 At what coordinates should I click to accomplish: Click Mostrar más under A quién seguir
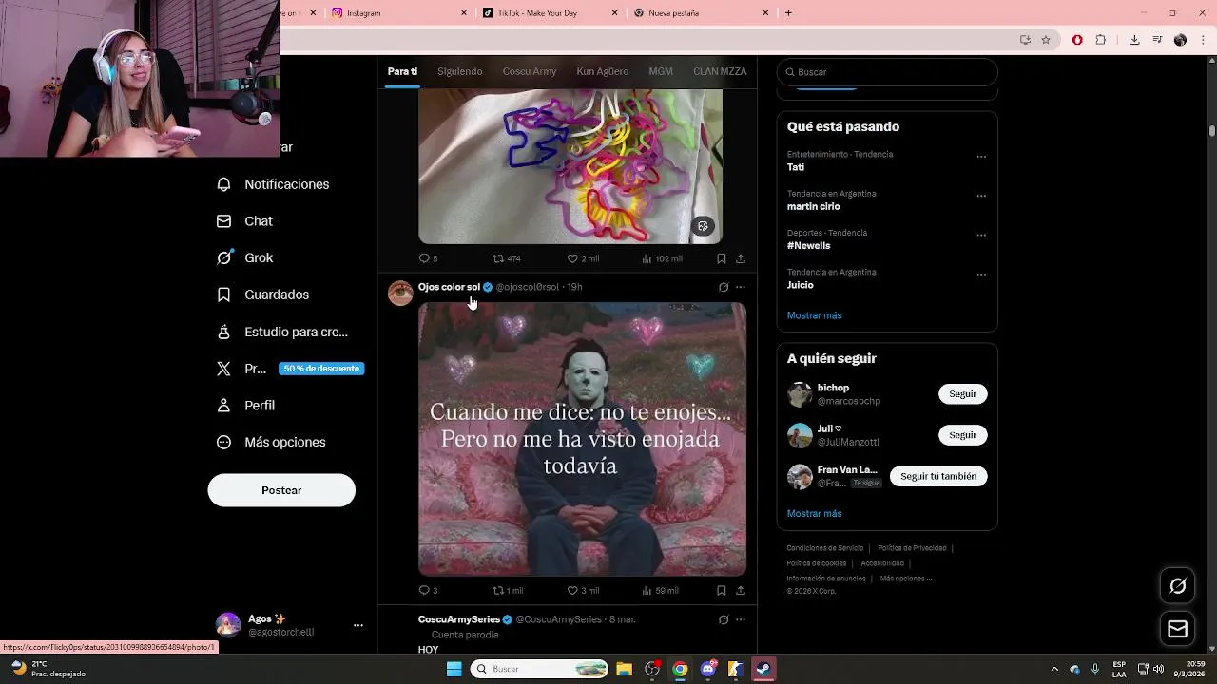(x=814, y=513)
